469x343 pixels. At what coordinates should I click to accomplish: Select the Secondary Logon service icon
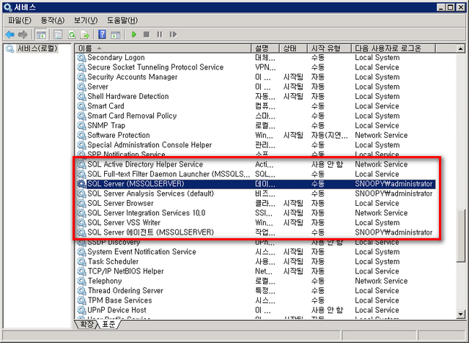[81, 57]
